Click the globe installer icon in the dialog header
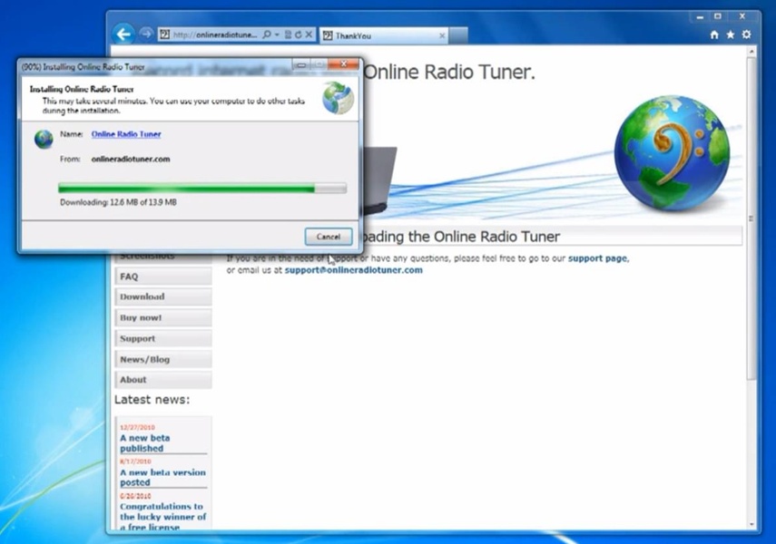 pos(338,97)
